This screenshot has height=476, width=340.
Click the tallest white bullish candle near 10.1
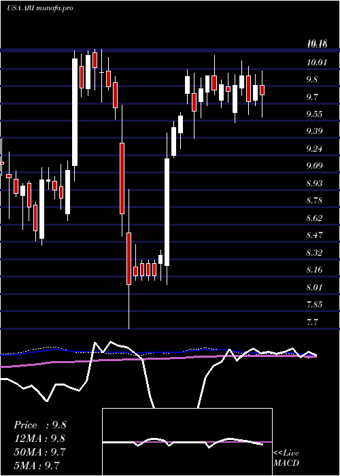pos(74,112)
